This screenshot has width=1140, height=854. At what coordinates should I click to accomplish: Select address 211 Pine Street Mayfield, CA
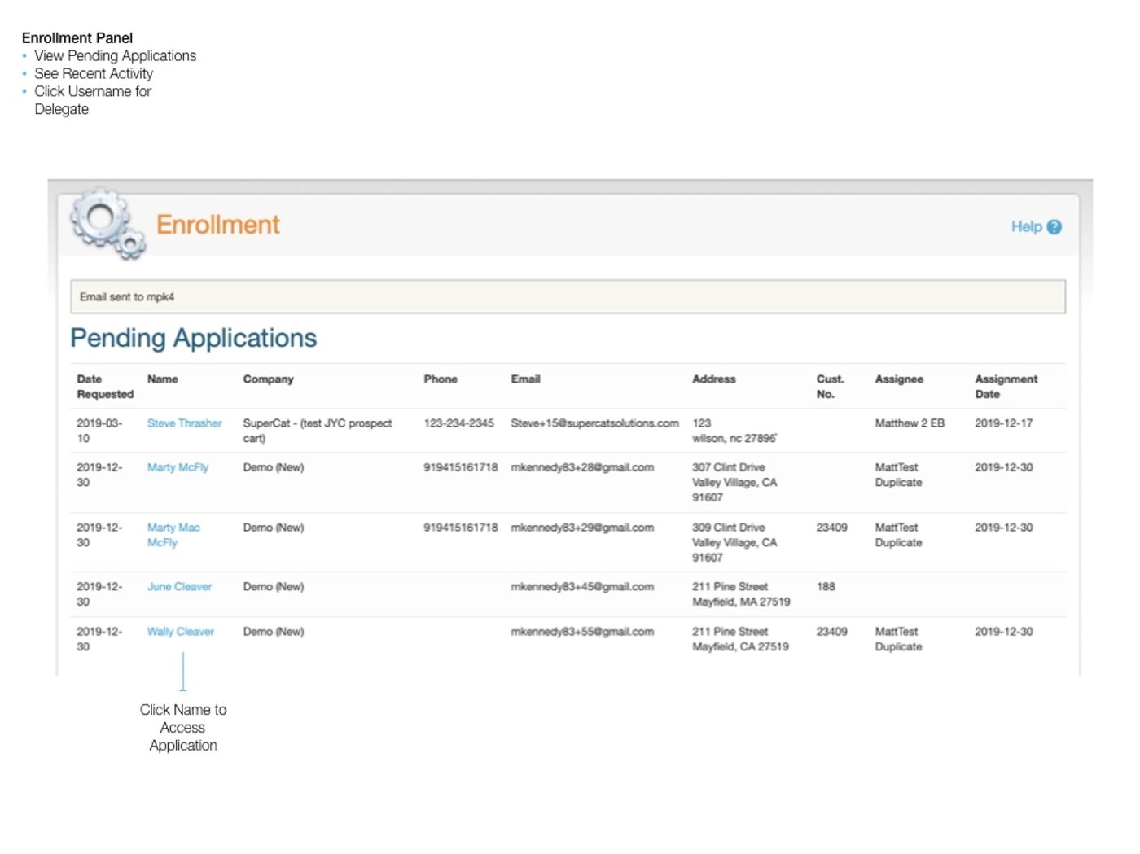click(740, 639)
